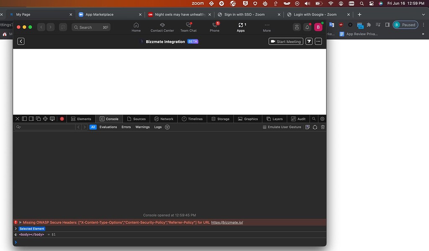Expand the OWASP Secure Headers warning
The width and height of the screenshot is (429, 251).
pyautogui.click(x=20, y=222)
